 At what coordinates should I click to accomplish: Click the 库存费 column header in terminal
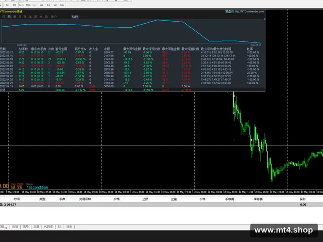[x=258, y=199]
